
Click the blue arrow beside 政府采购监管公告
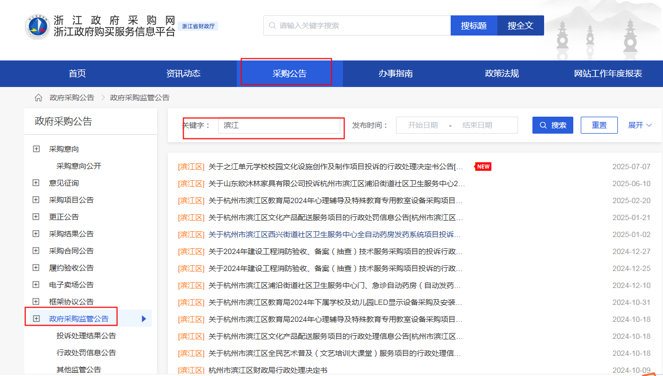click(144, 319)
